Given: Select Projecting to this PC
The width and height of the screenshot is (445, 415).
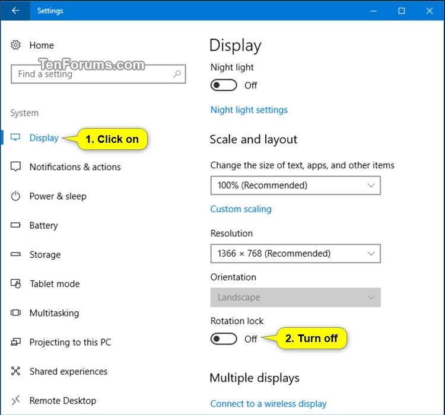Looking at the screenshot, I should pos(70,342).
